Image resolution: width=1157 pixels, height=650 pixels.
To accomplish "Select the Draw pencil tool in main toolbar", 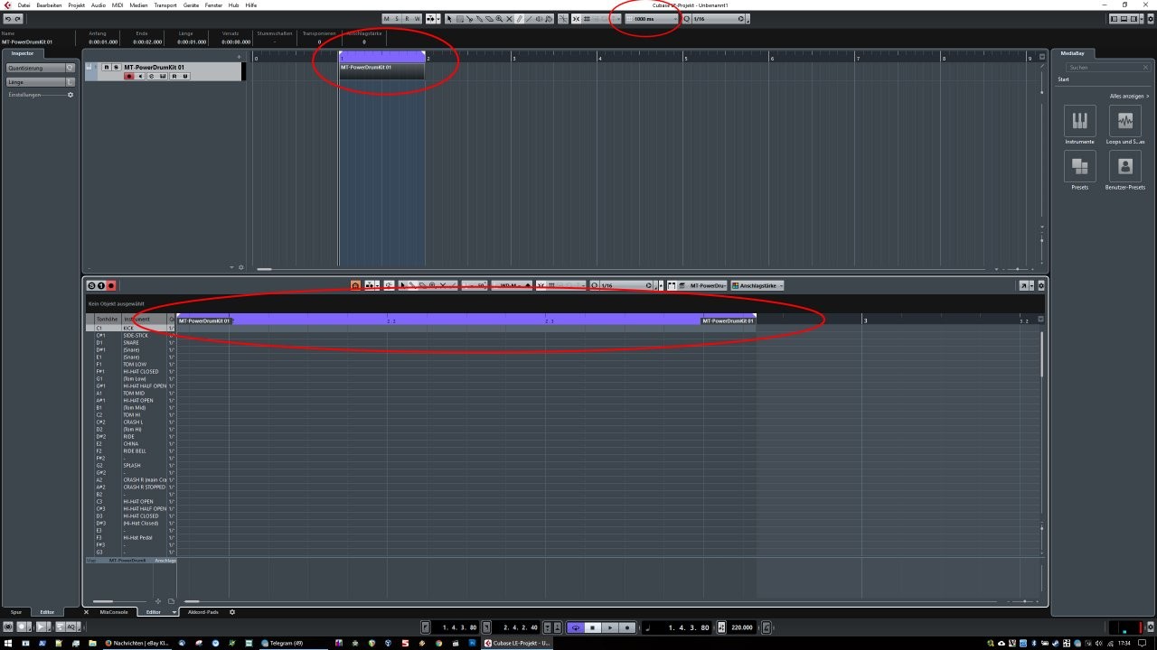I will [519, 19].
